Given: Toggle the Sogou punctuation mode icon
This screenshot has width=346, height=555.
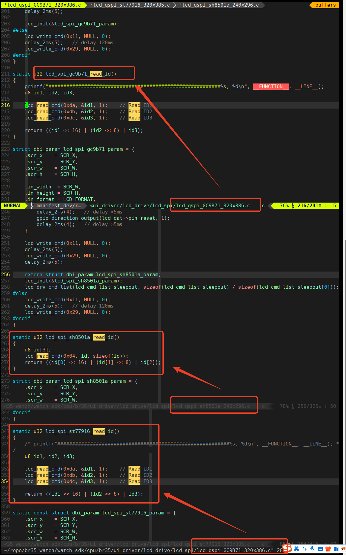Looking at the screenshot, I should pos(304,549).
